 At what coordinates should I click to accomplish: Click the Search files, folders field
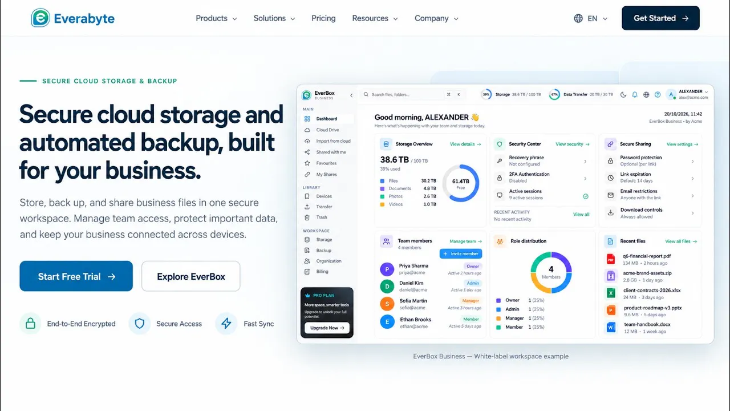click(x=413, y=95)
